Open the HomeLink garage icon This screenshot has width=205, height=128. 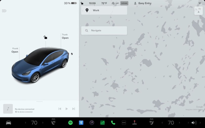pyautogui.click(x=113, y=3)
